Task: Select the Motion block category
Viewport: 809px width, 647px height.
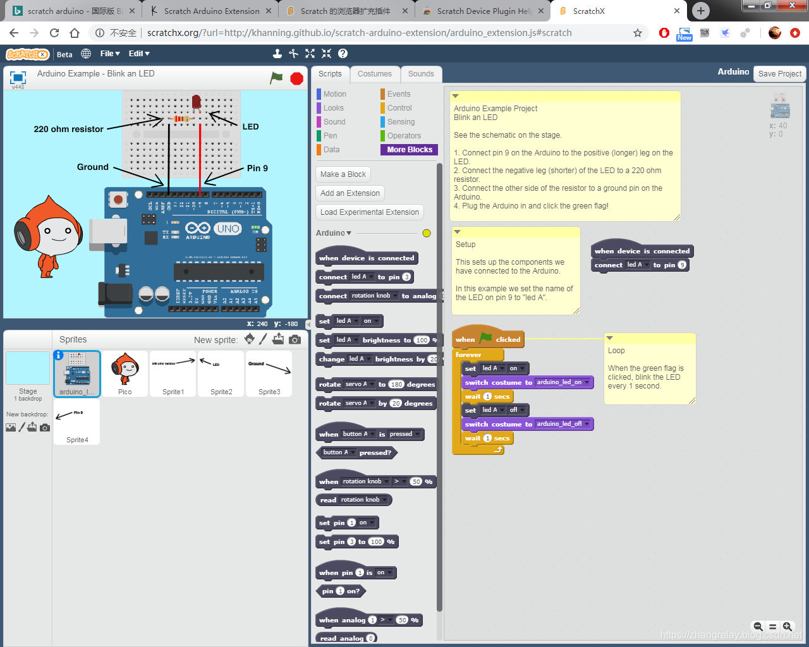Action: pyautogui.click(x=334, y=94)
